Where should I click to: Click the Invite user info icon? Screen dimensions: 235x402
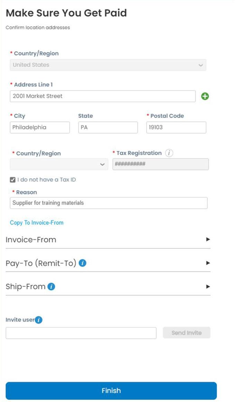click(x=39, y=320)
